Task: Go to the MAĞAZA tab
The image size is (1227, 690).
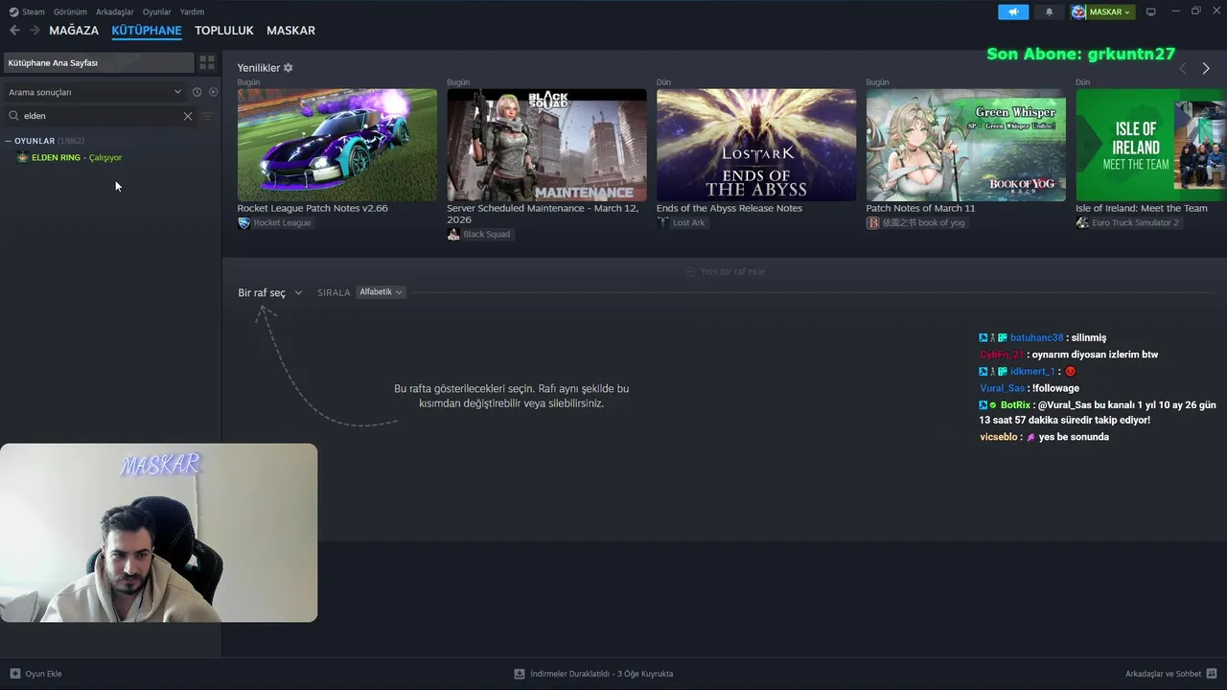Action: point(74,31)
